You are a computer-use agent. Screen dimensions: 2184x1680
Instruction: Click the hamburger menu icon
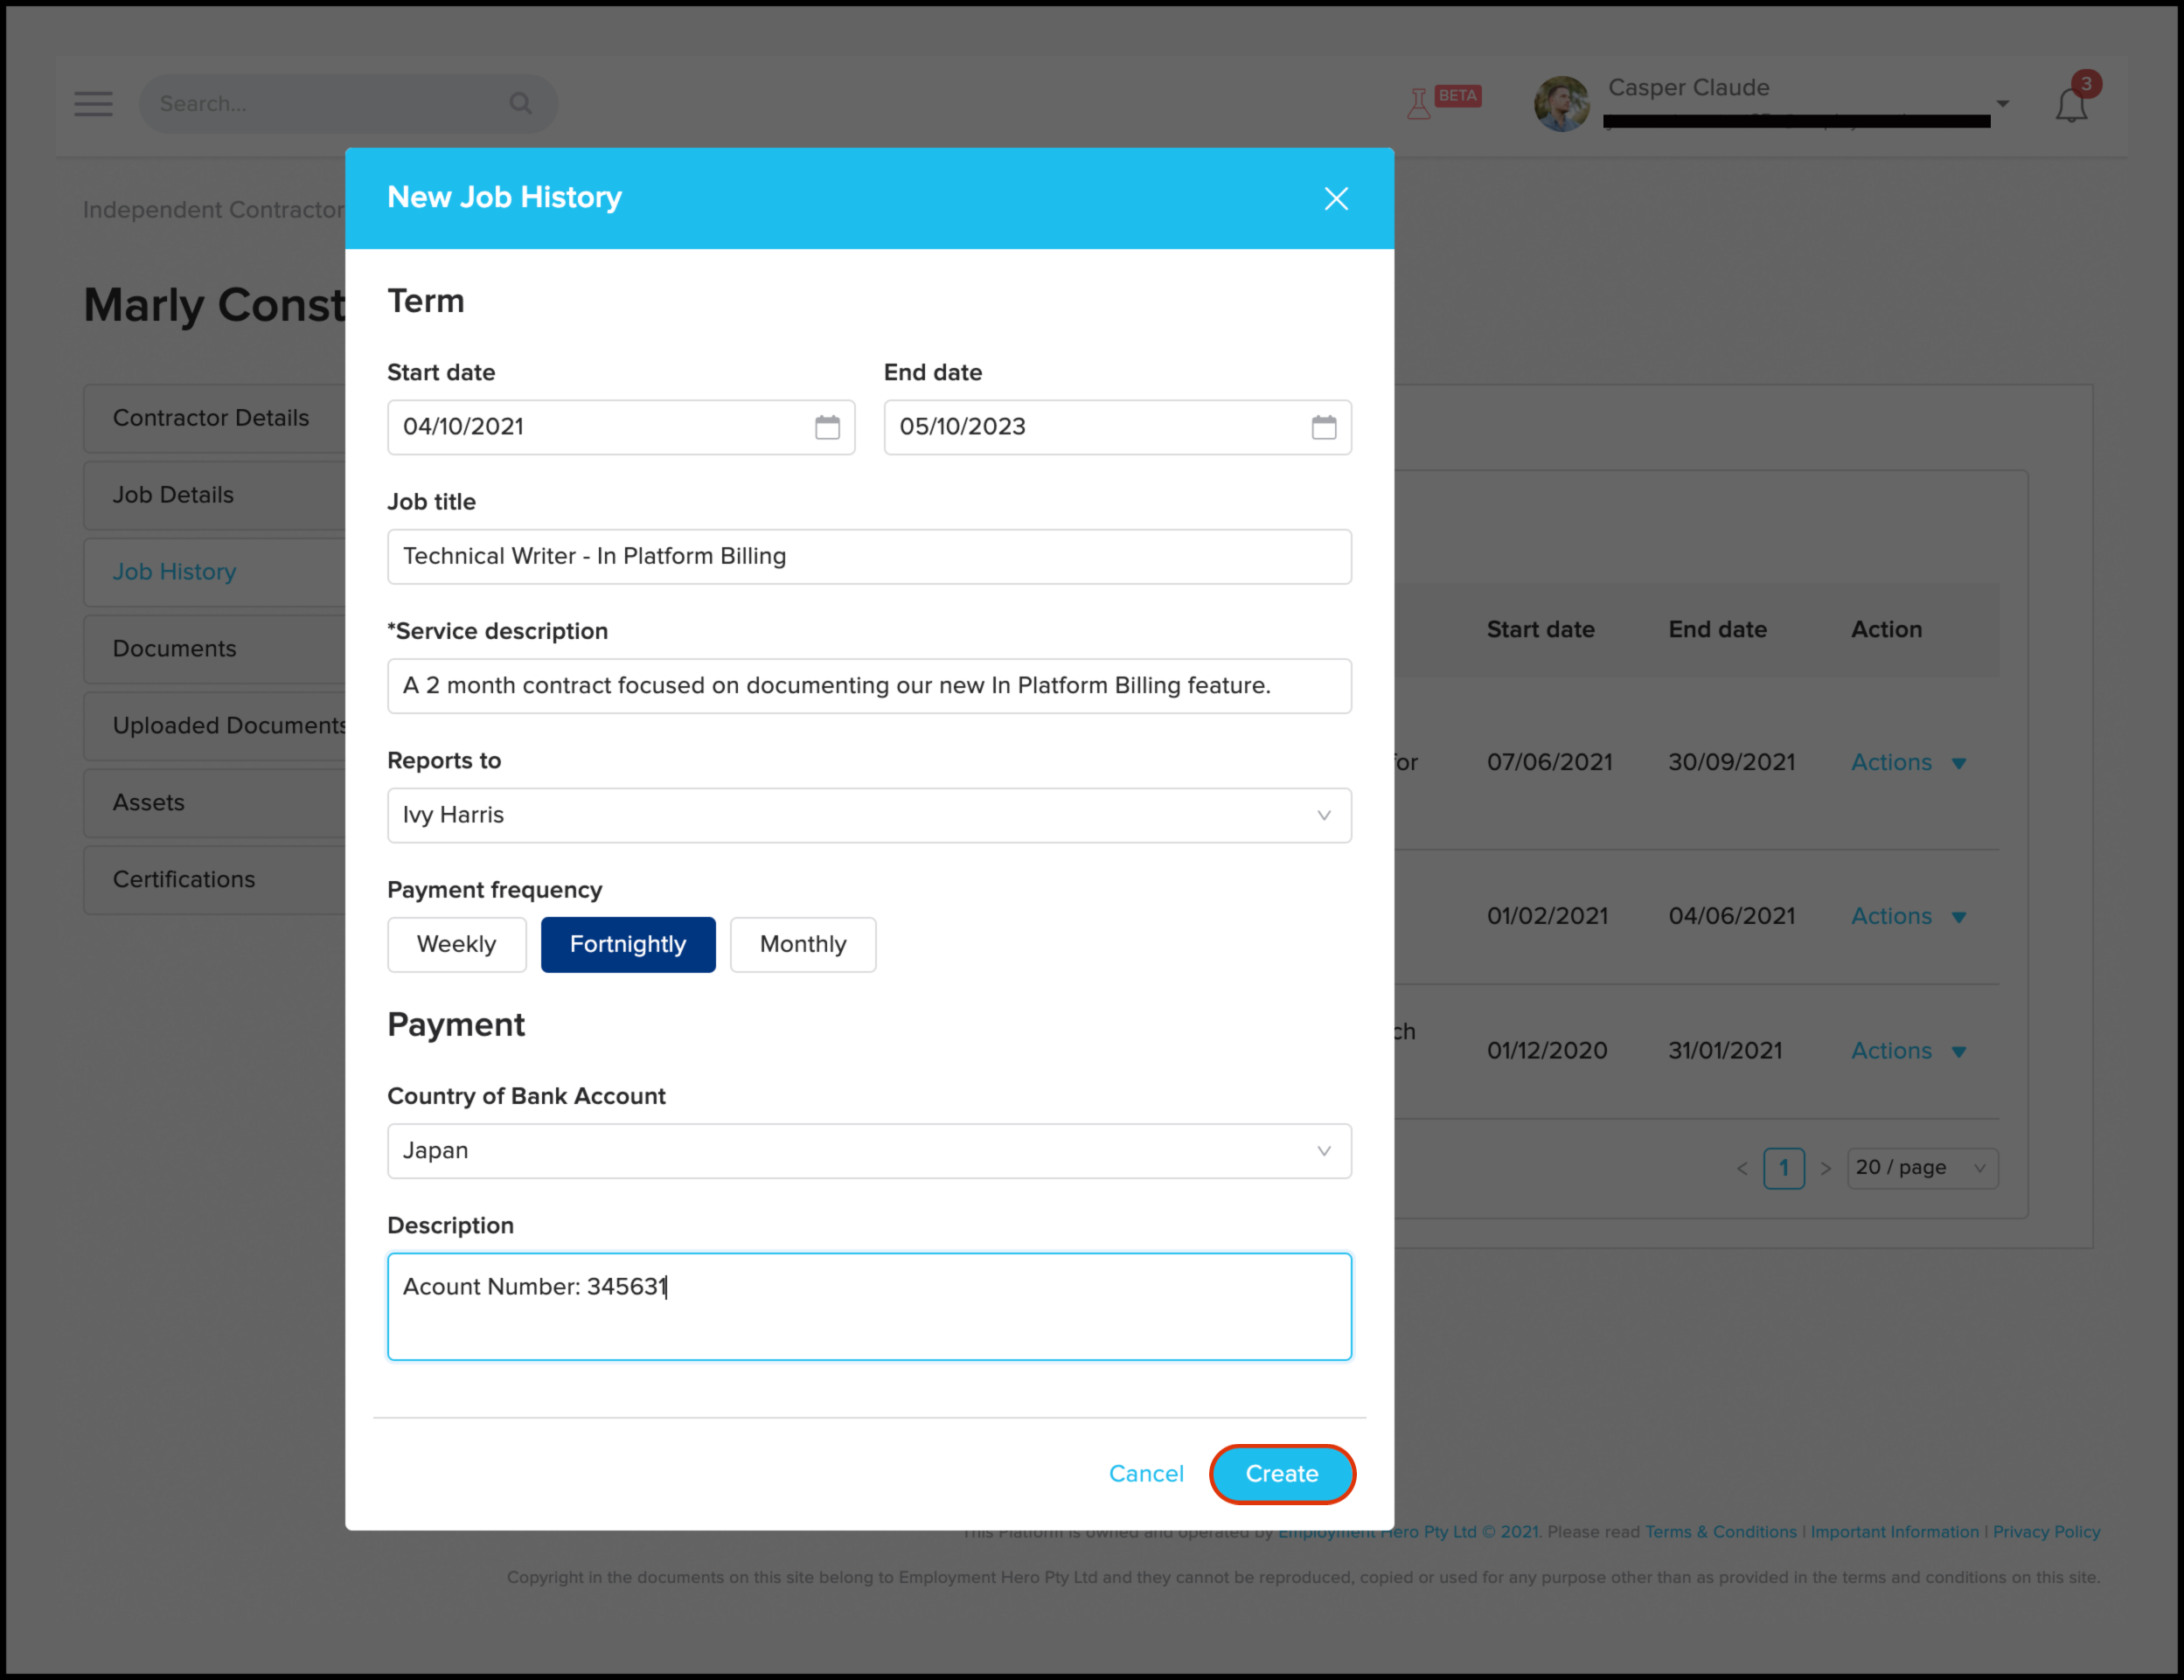(x=93, y=104)
